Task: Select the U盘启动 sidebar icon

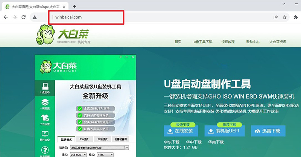Action: click(45, 88)
